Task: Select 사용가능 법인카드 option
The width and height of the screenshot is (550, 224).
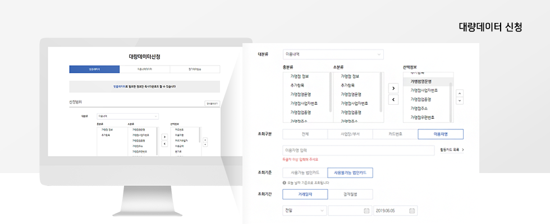Action: click(305, 172)
